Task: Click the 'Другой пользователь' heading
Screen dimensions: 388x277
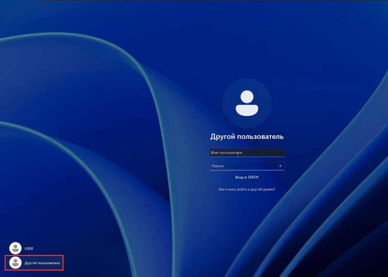Action: click(x=247, y=136)
